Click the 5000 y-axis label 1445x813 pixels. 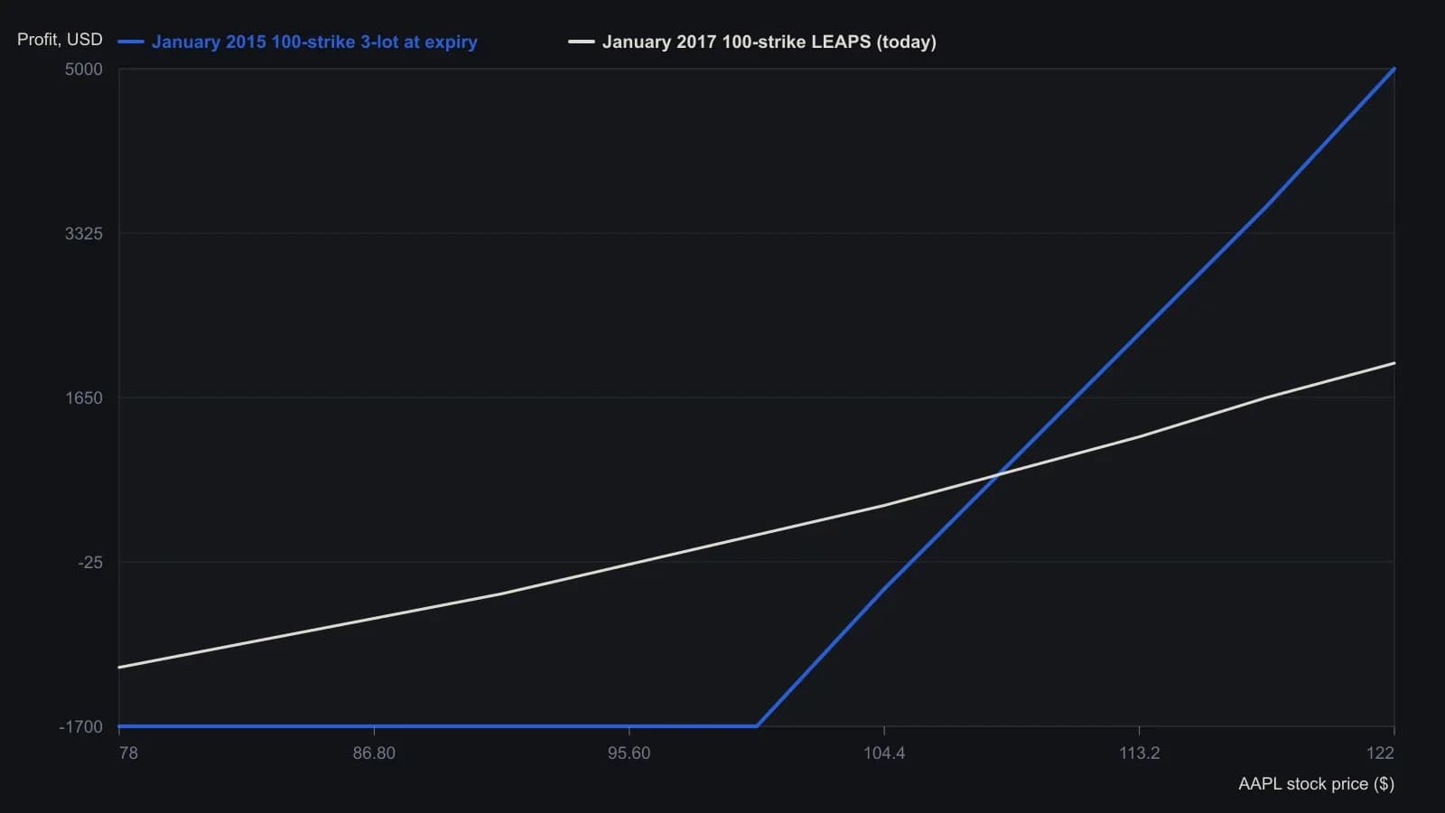[84, 70]
